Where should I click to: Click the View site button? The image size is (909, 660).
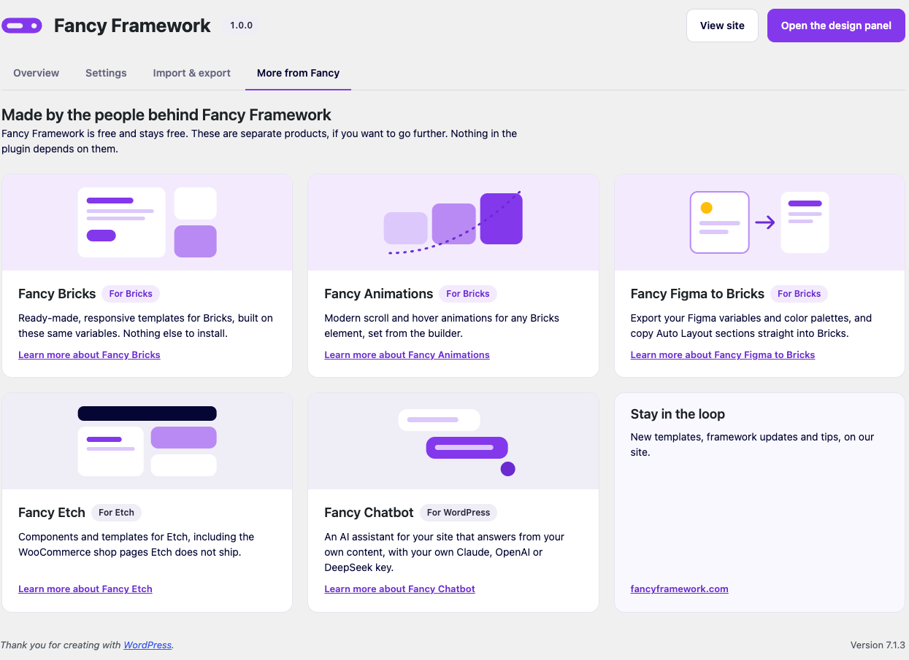pos(722,26)
